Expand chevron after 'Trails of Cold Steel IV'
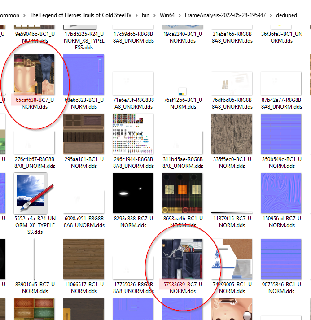 136,16
